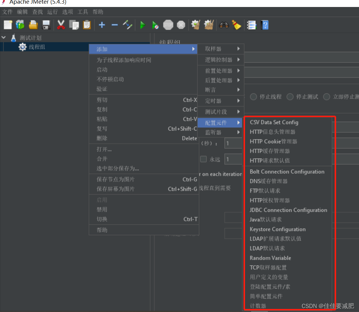Select the 停止线程 radio button
Screen dimensions: 359x312
point(253,97)
